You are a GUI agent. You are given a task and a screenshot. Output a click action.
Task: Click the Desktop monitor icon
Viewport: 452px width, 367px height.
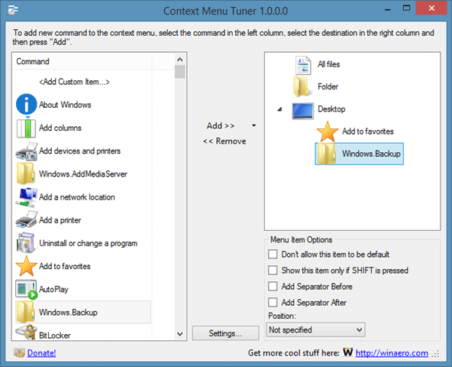pos(302,111)
